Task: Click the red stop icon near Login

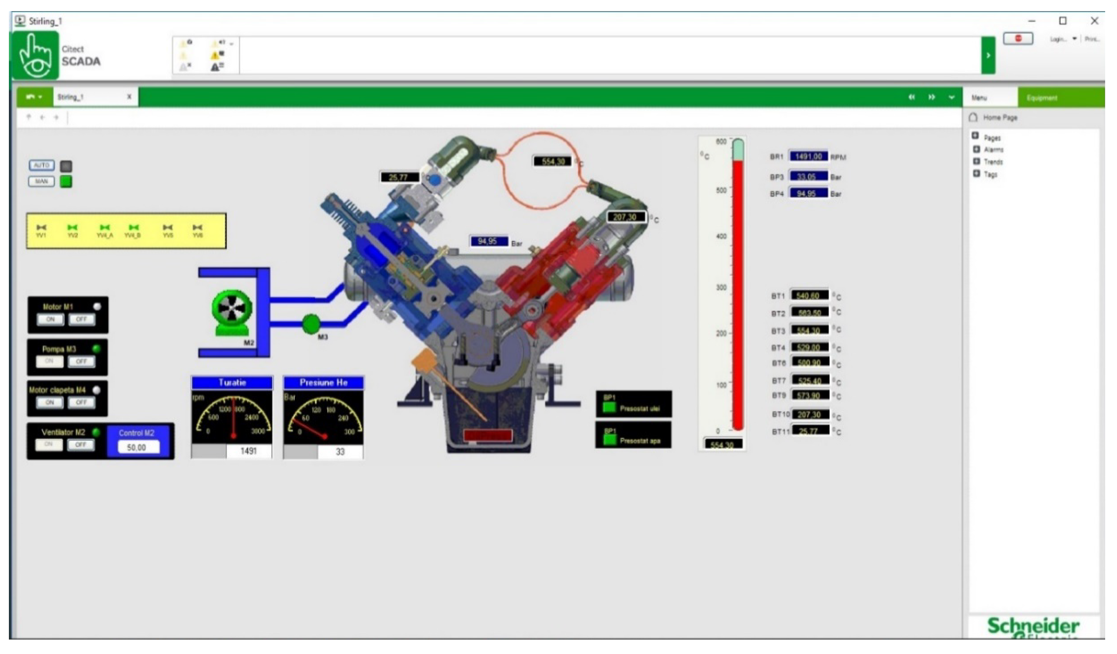Action: [x=1018, y=38]
